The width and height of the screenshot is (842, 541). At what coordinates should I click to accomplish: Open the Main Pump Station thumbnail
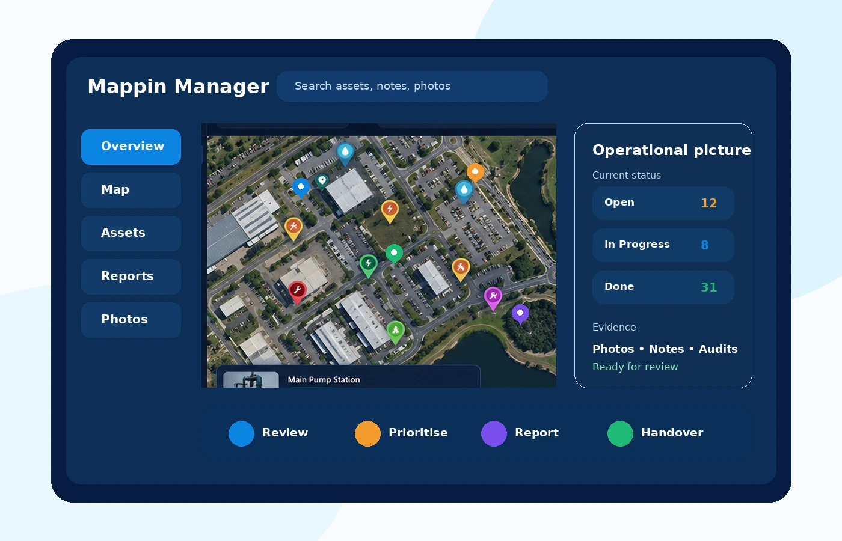tap(251, 380)
